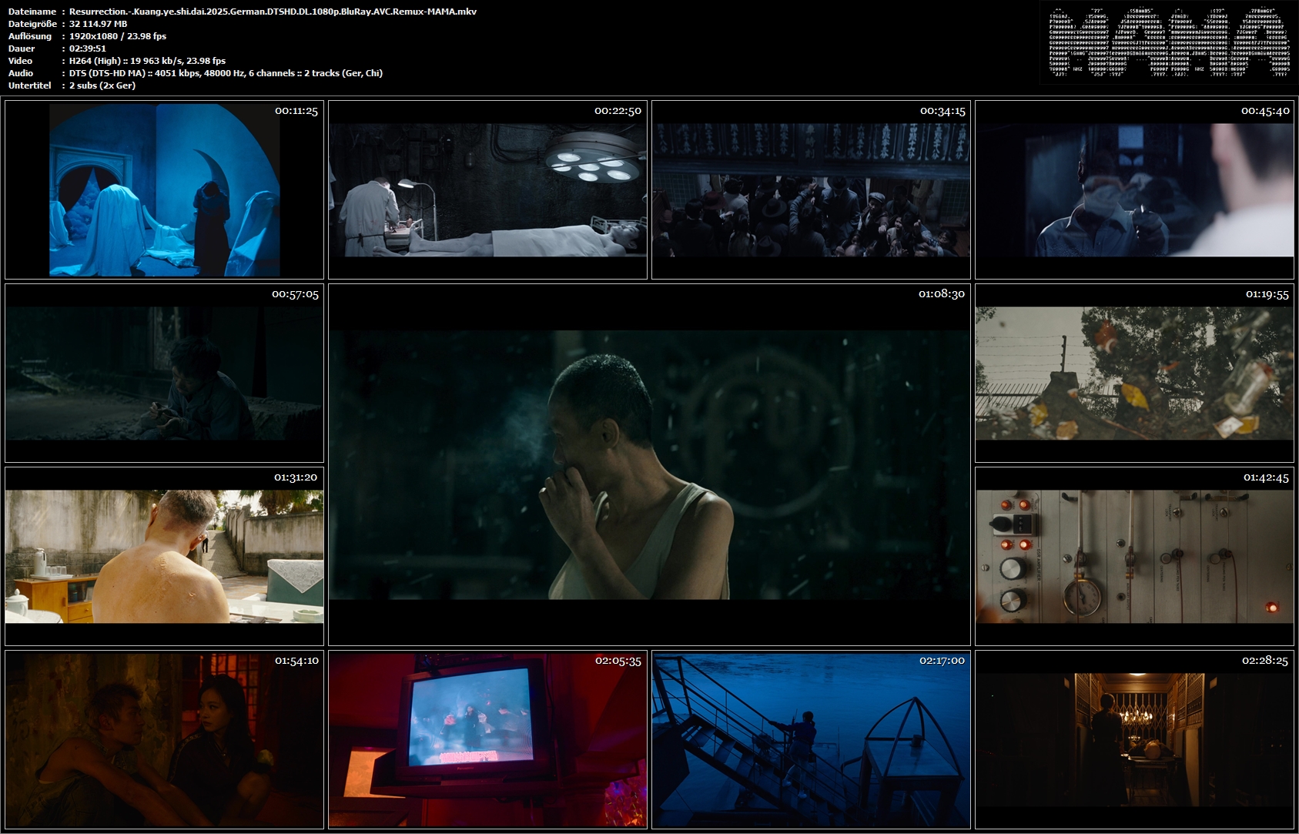Screen dimensions: 1299x834
Task: Click the subtitle value 2 subs (2x Ger)
Action: [102, 85]
